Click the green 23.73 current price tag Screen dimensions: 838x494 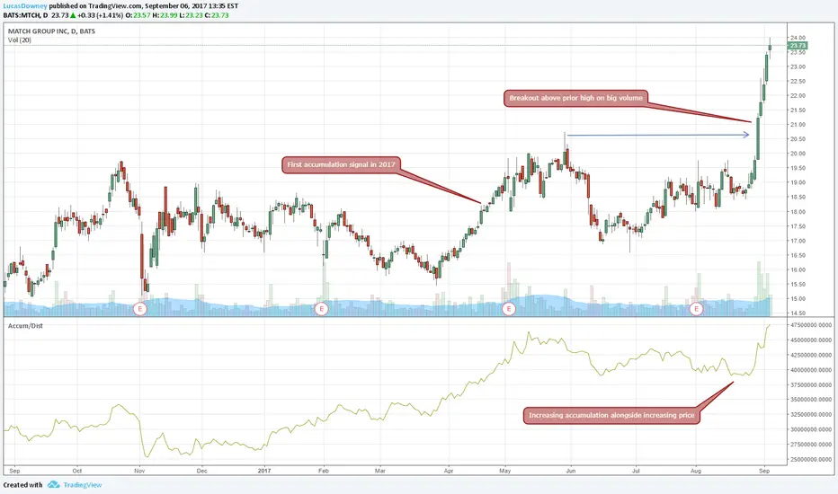pos(798,46)
